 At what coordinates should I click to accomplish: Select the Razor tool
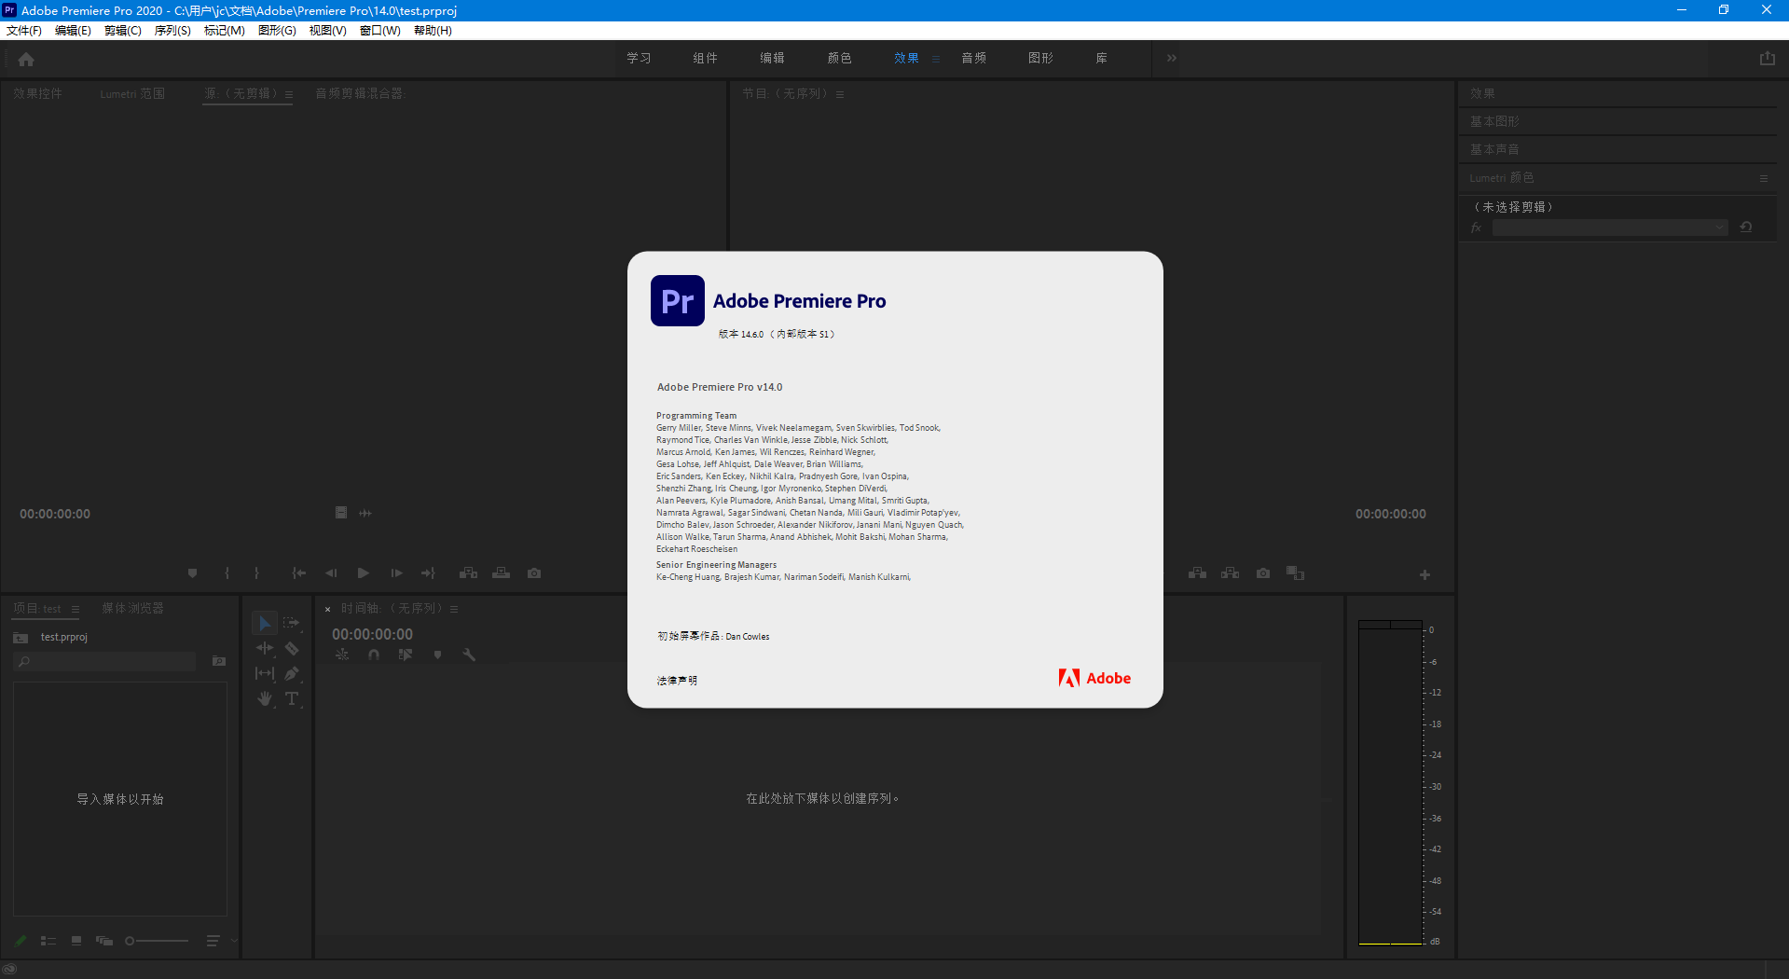[292, 648]
